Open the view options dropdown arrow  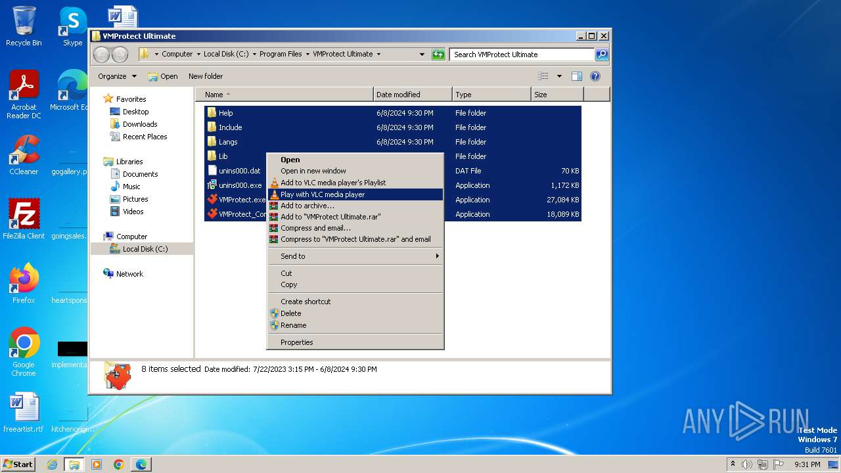559,76
